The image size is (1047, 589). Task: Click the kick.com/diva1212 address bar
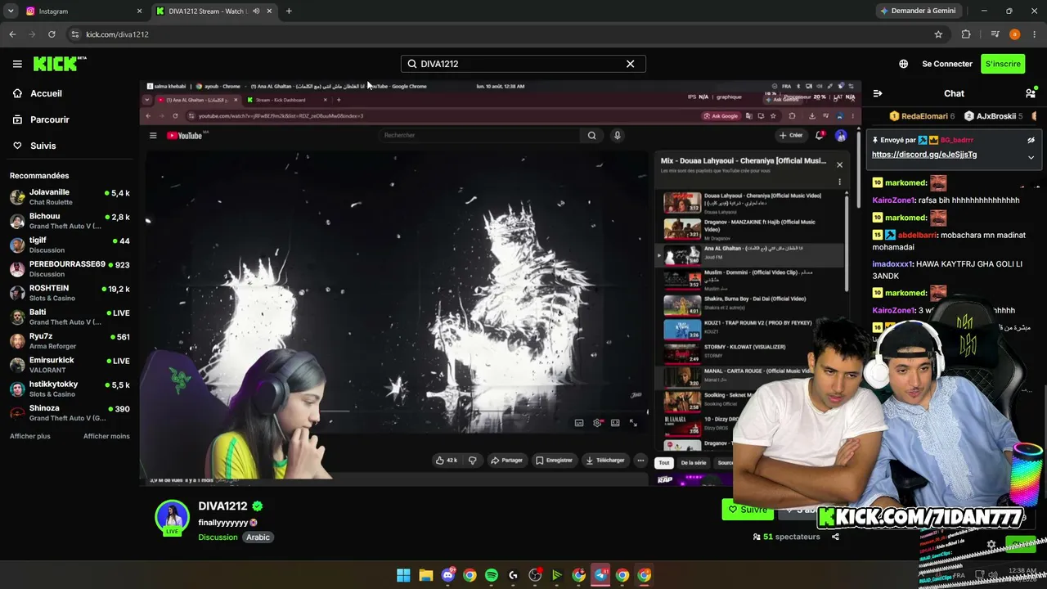pos(507,34)
